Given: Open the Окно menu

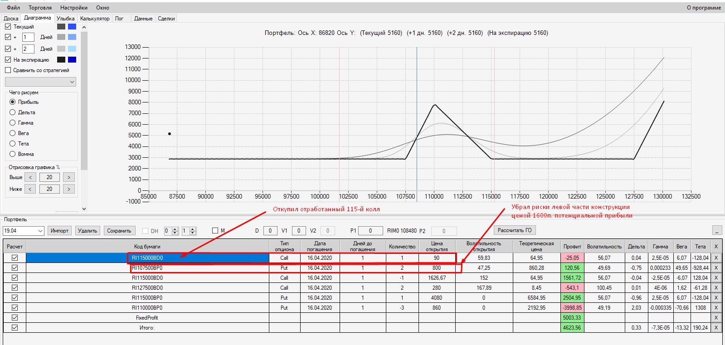Looking at the screenshot, I should tap(103, 8).
